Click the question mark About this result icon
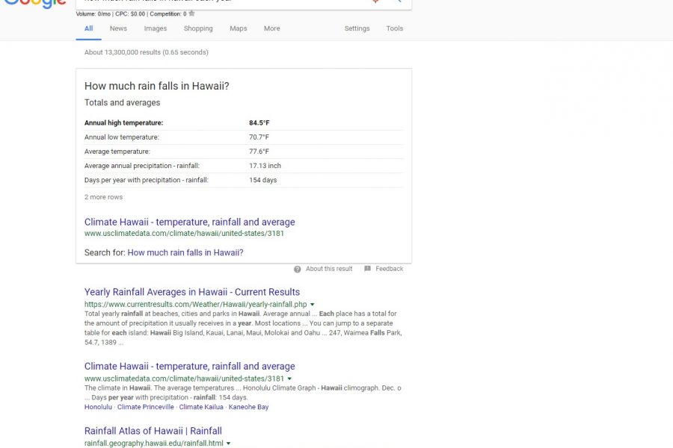The height and width of the screenshot is (448, 673). pos(298,269)
